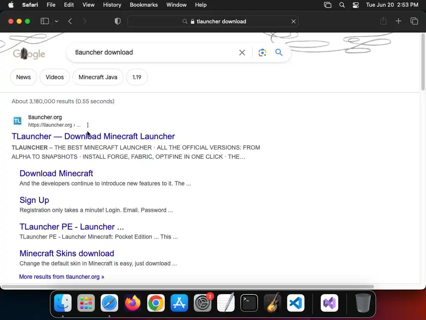Open Spotlight search in menu bar
The height and width of the screenshot is (320, 426).
pyautogui.click(x=342, y=5)
